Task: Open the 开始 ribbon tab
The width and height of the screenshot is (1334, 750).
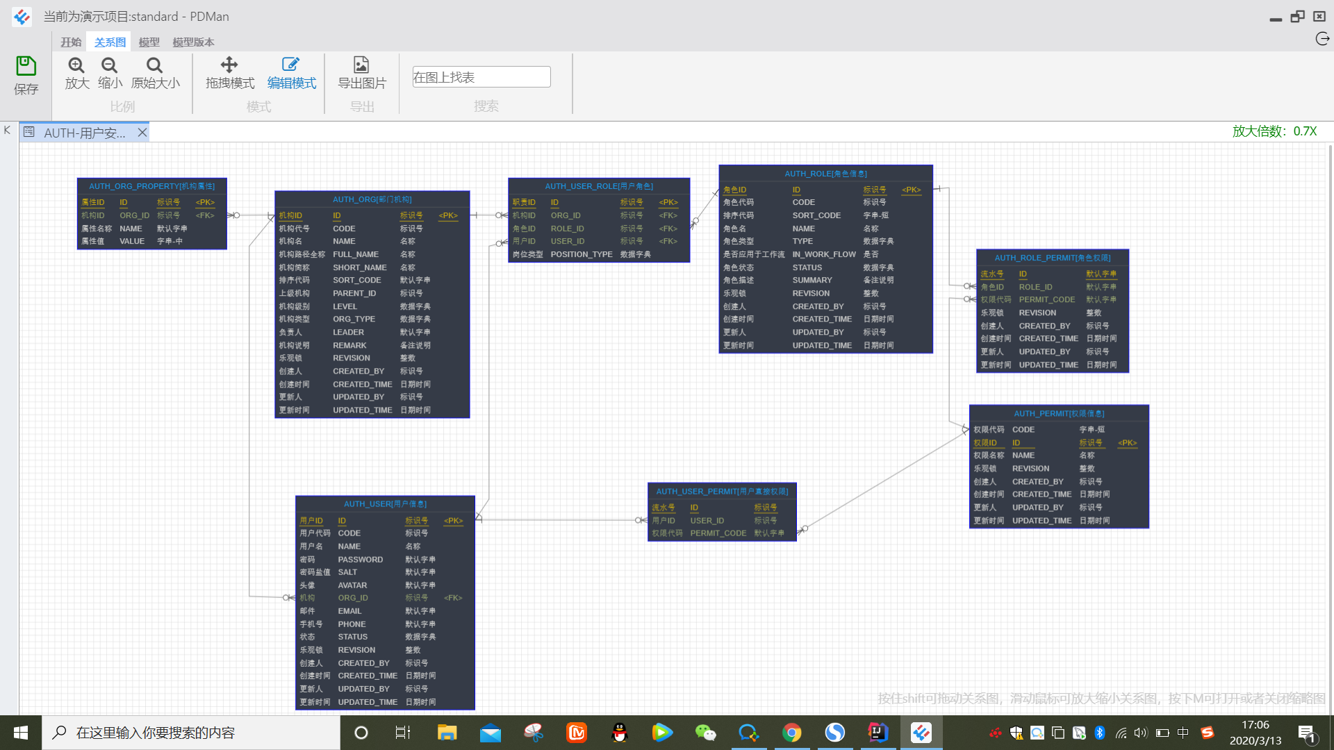Action: click(71, 42)
